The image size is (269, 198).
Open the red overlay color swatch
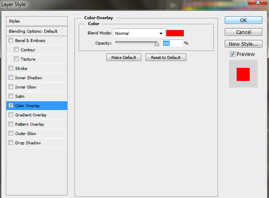[175, 33]
